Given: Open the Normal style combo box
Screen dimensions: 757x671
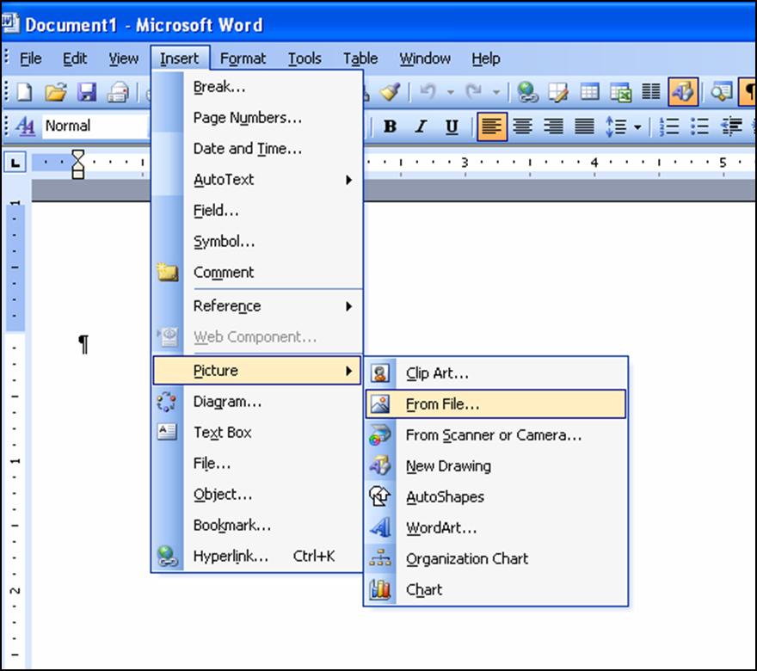Looking at the screenshot, I should click(95, 126).
